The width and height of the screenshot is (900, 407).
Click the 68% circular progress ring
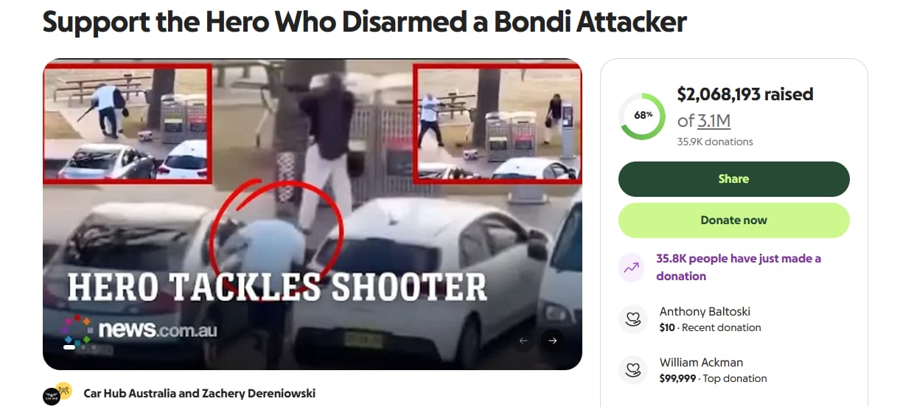[643, 116]
